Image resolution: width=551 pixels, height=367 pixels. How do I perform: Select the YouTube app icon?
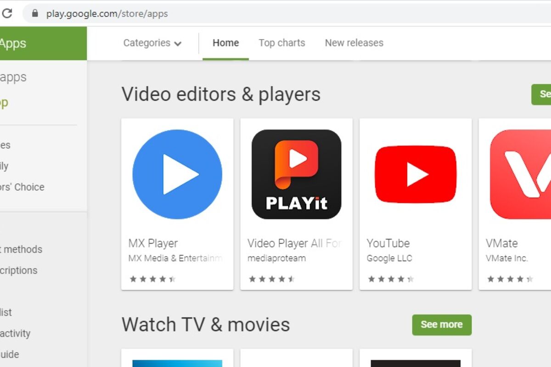(416, 174)
